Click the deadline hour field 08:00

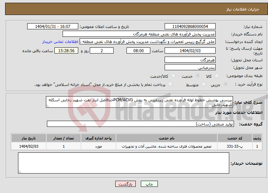pos(138,50)
